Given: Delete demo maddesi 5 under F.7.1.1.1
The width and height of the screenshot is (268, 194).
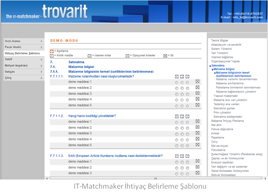Looking at the screenshot, I should click(197, 105).
